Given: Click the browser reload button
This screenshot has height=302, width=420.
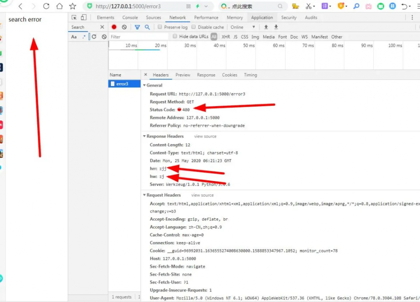Looking at the screenshot, I should pyautogui.click(x=46, y=6).
